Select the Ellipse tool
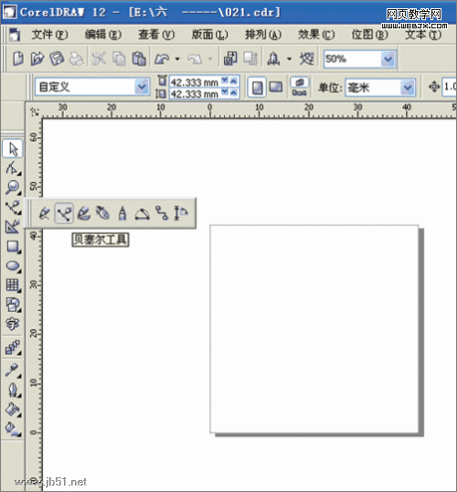The image size is (457, 492). [13, 266]
